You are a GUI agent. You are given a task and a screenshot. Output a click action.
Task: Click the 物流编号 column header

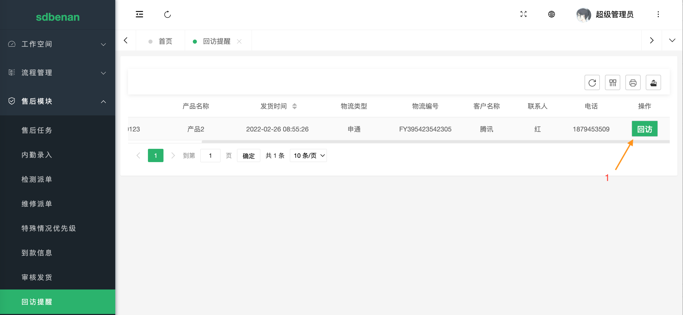click(x=425, y=106)
